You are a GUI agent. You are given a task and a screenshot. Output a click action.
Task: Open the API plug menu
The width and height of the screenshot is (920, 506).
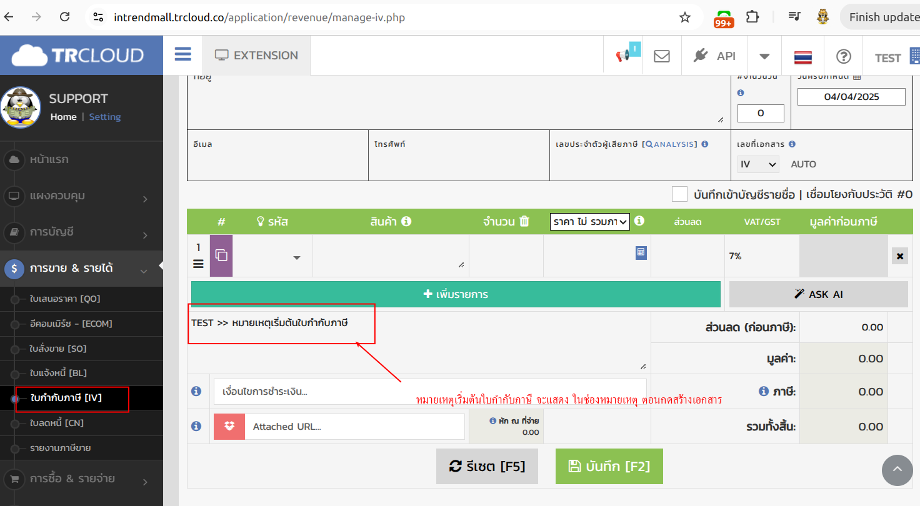[x=714, y=56]
